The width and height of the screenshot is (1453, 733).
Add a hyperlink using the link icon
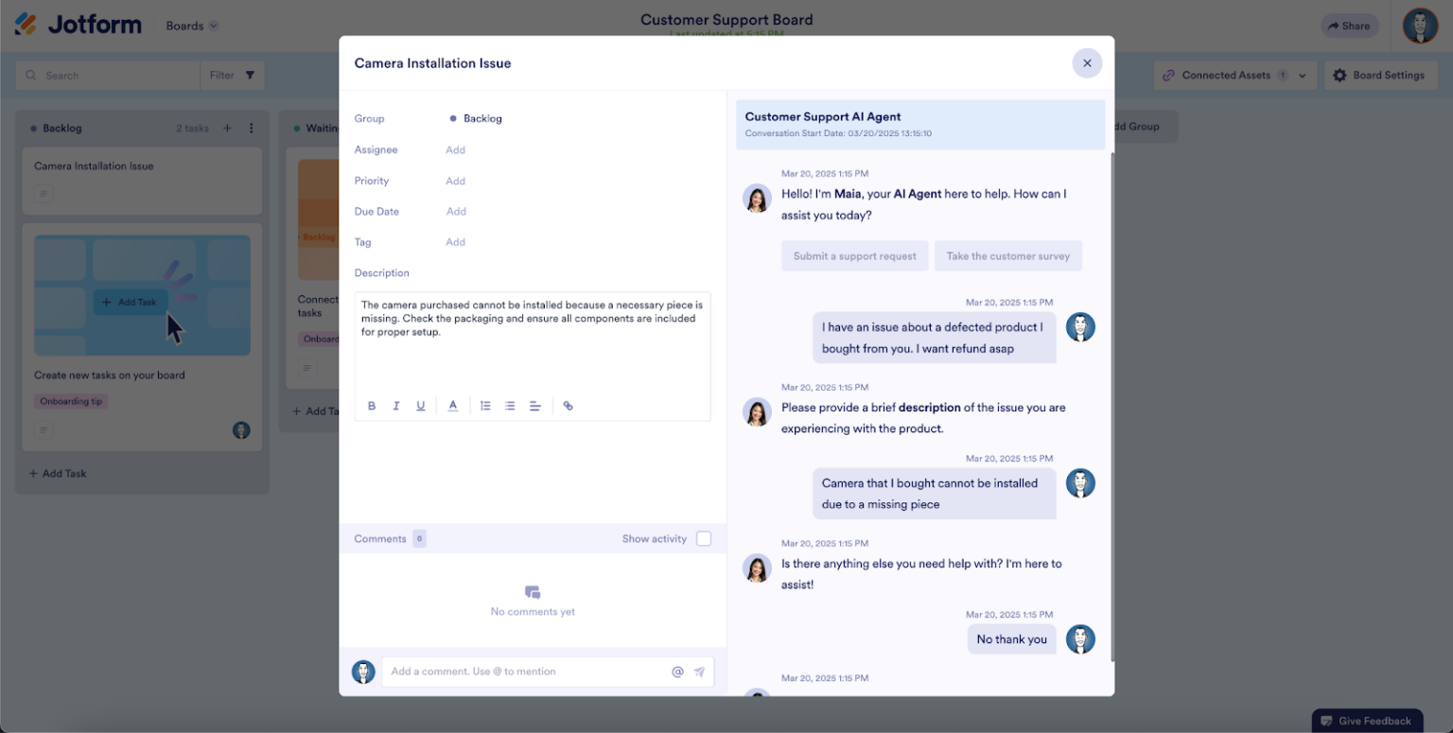click(x=568, y=406)
